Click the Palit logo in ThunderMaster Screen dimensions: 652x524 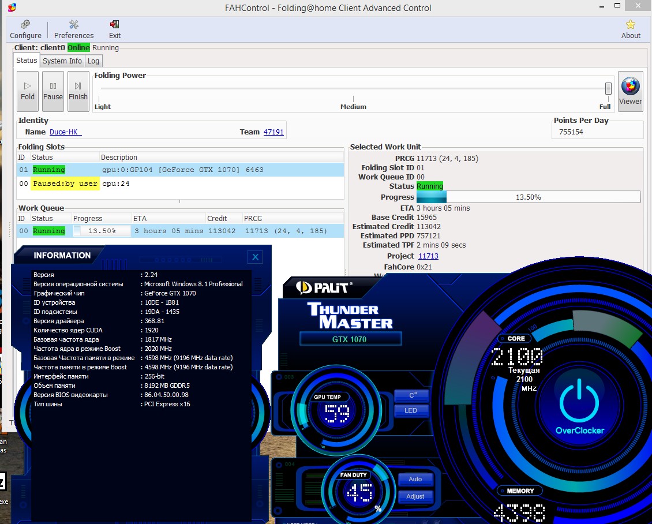[324, 287]
